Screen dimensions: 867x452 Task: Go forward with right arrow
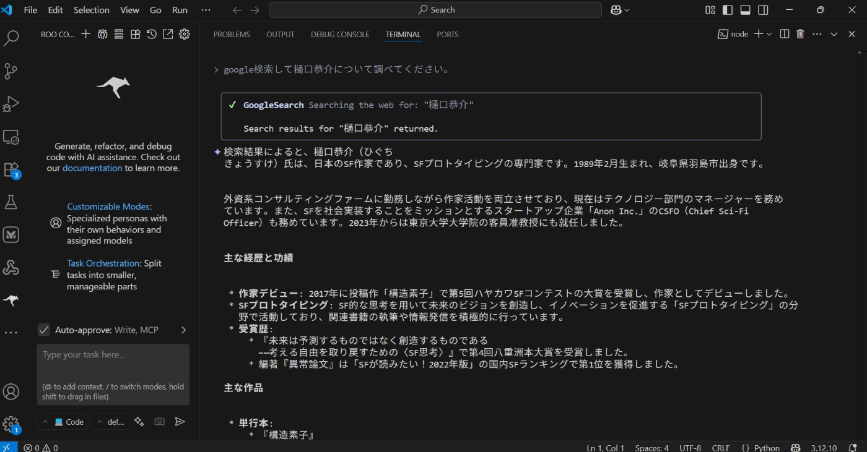tap(255, 10)
